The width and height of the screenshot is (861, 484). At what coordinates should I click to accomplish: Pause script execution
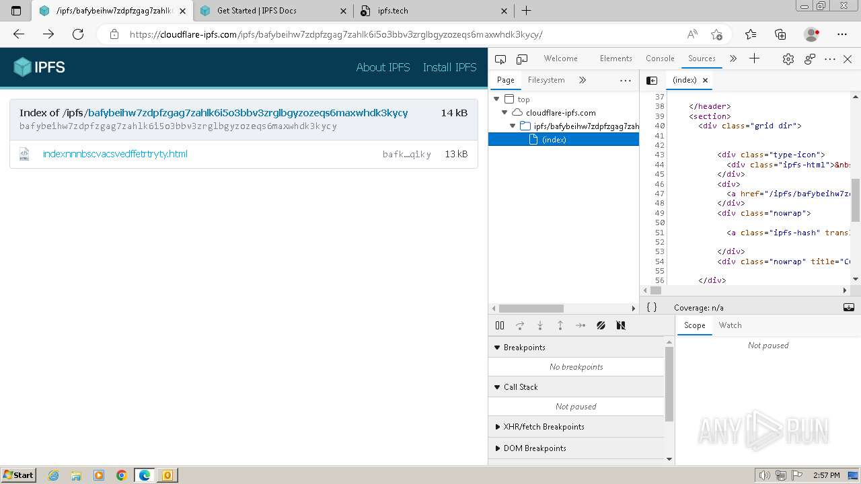point(500,325)
